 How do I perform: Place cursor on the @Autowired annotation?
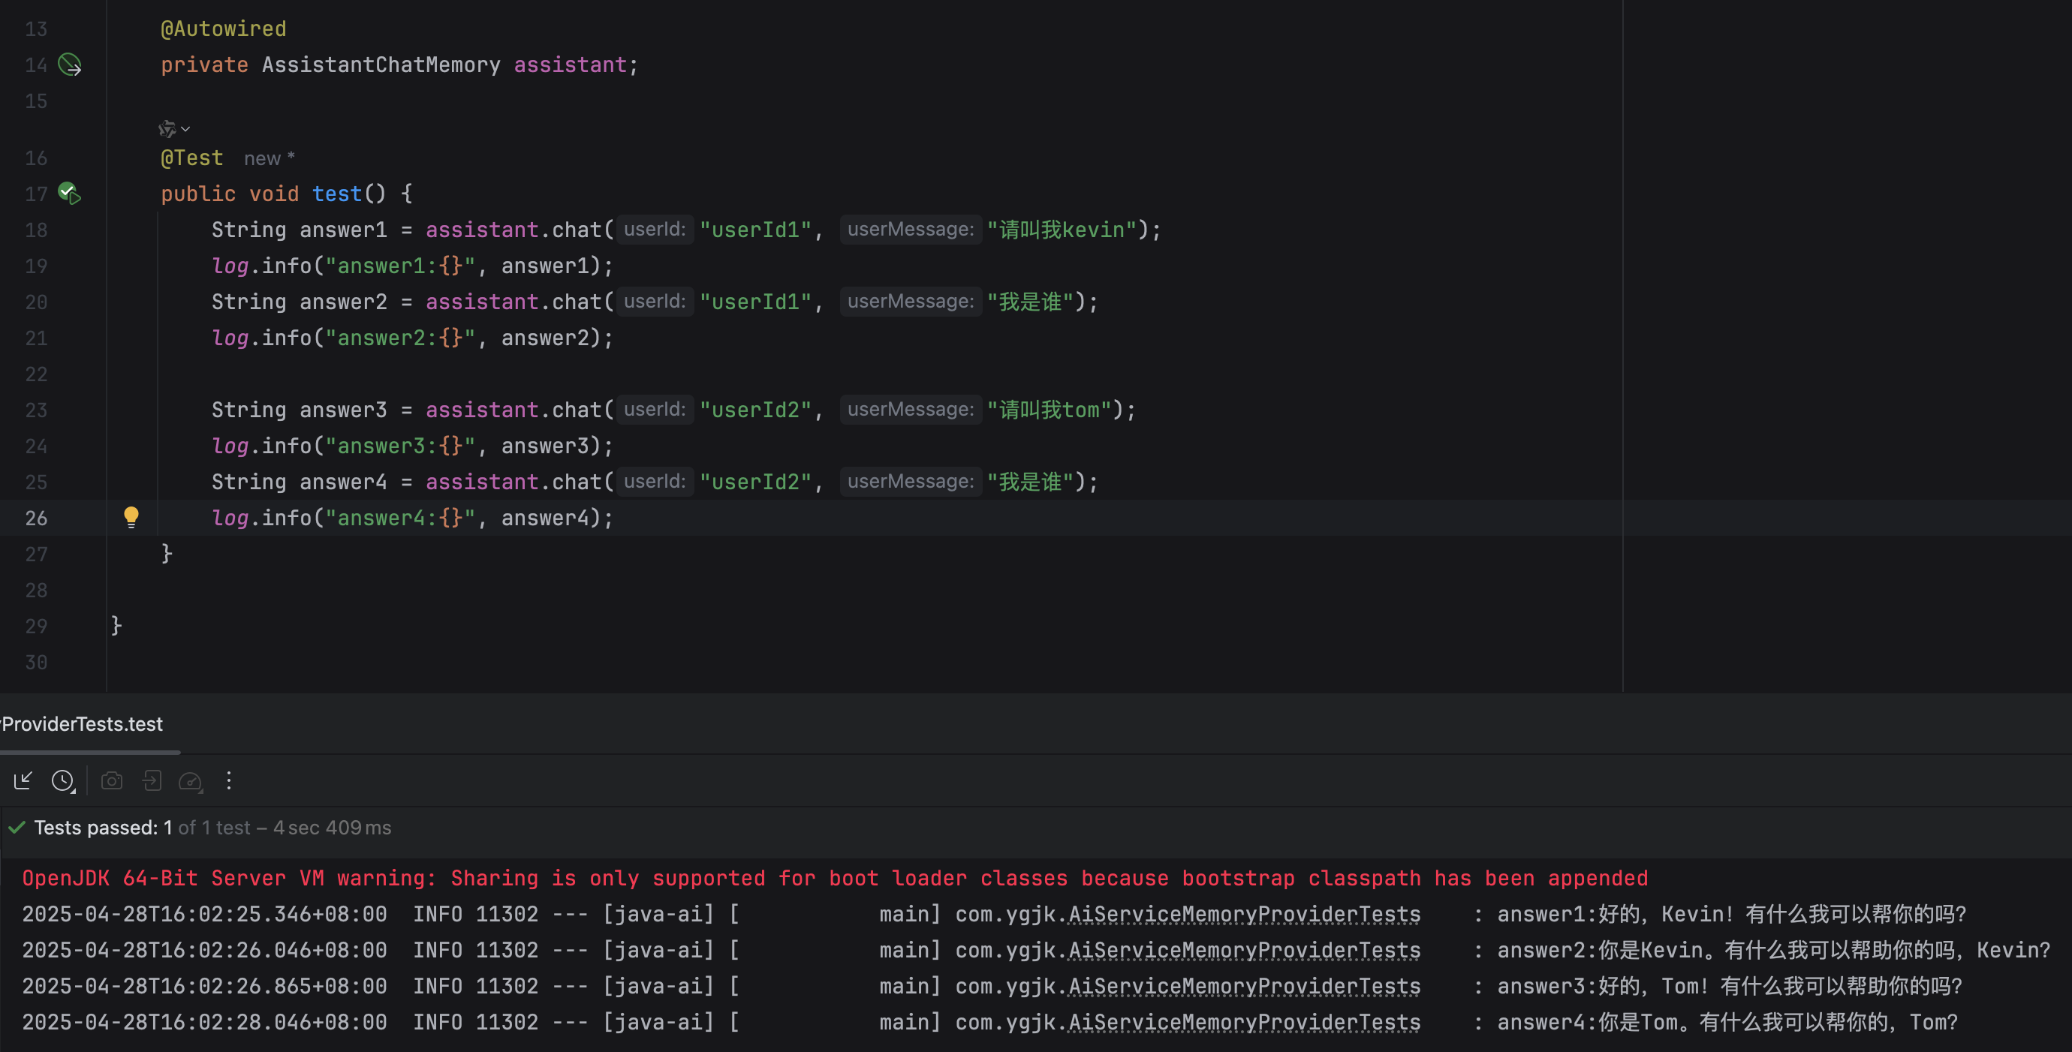point(223,29)
